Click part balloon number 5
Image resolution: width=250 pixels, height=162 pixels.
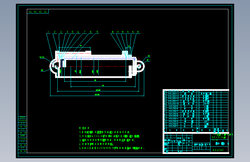73,32
